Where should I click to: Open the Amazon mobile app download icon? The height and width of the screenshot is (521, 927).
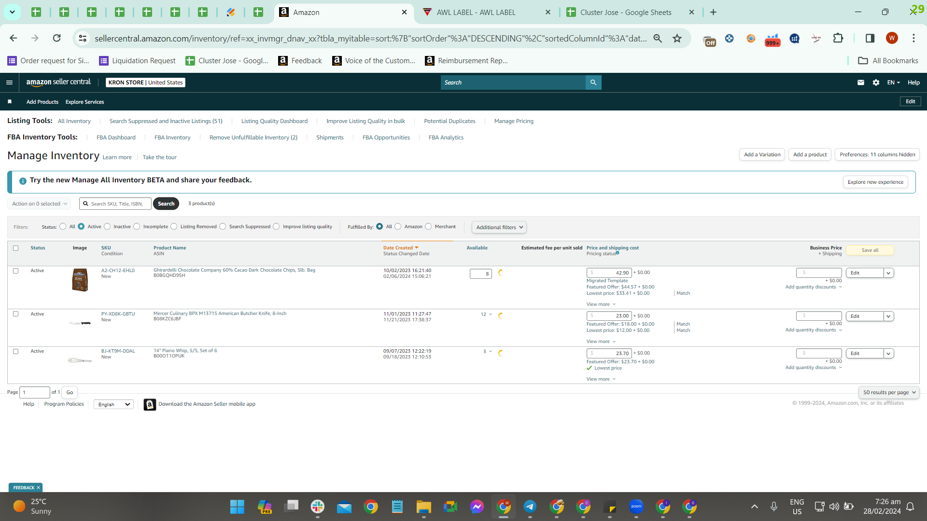click(150, 404)
